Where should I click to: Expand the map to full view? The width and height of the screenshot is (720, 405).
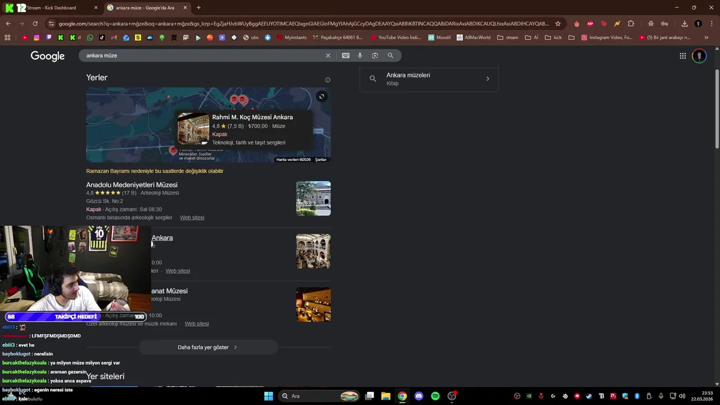point(322,96)
